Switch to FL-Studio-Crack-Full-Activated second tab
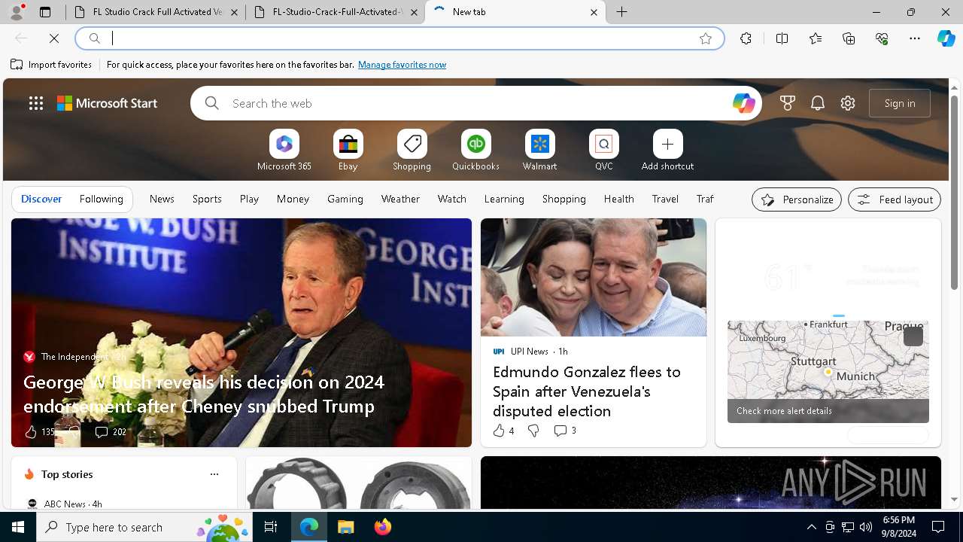The height and width of the screenshot is (542, 963). 336,12
